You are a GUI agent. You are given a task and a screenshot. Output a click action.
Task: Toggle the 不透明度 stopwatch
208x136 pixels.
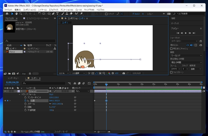25,110
